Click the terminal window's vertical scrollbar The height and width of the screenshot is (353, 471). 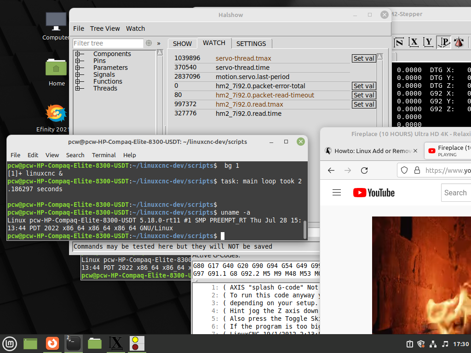pos(305,230)
